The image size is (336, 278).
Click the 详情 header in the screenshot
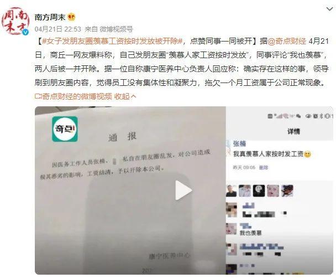(x=293, y=131)
